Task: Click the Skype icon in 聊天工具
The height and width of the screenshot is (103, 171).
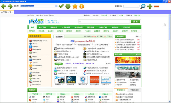Action: 44,100
